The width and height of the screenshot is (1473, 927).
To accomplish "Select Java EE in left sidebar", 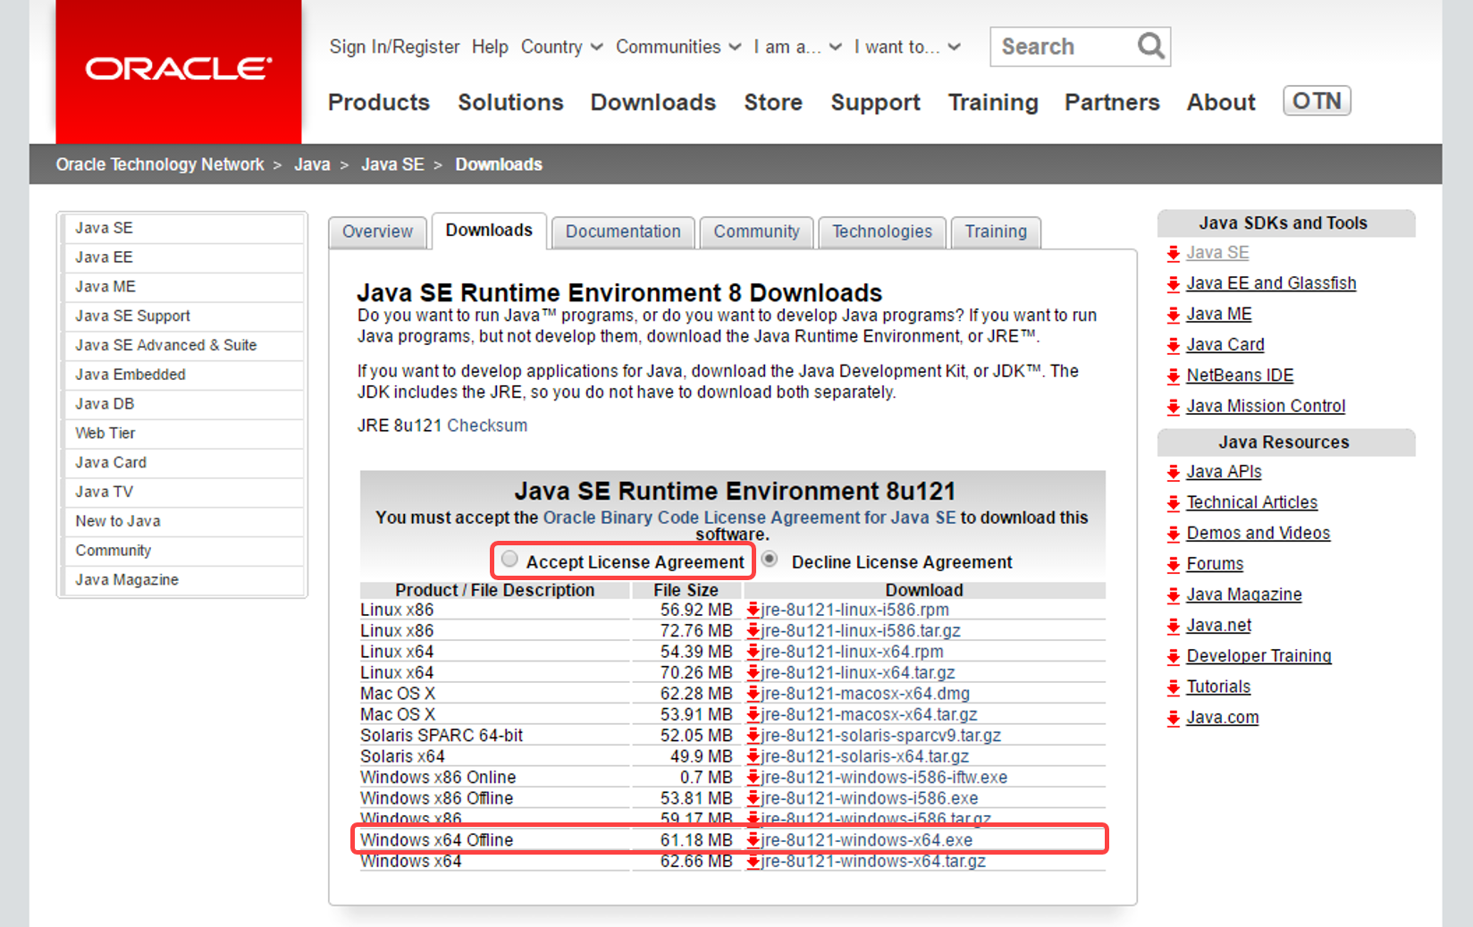I will pyautogui.click(x=185, y=257).
